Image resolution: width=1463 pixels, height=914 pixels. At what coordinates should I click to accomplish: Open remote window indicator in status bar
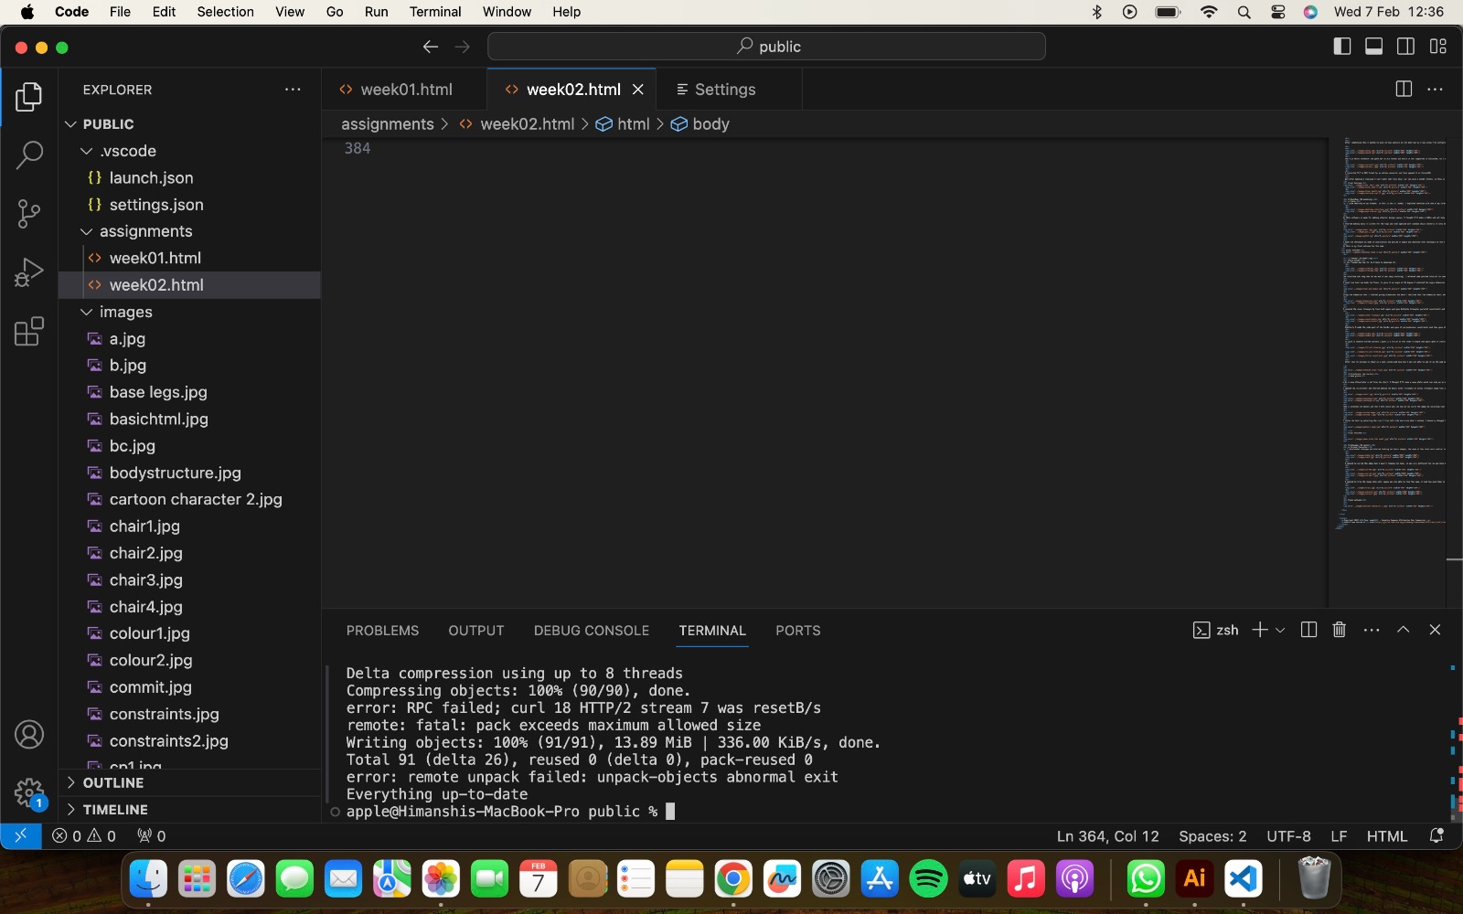[20, 836]
